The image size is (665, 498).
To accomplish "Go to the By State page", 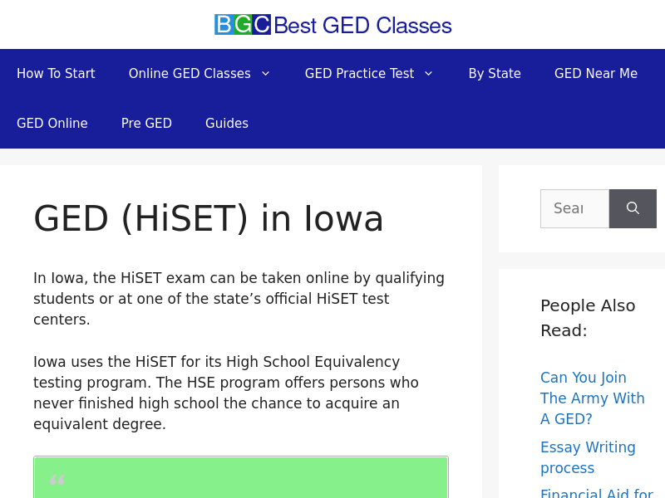I will pyautogui.click(x=495, y=74).
